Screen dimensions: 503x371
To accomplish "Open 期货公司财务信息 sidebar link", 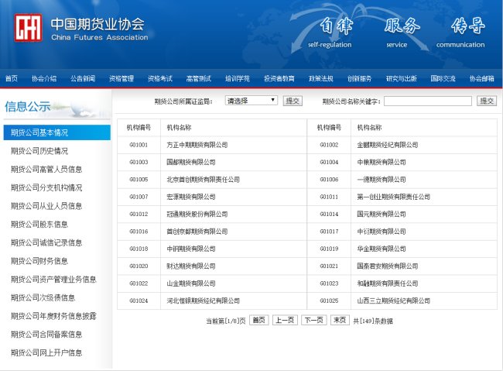I will pos(39,261).
